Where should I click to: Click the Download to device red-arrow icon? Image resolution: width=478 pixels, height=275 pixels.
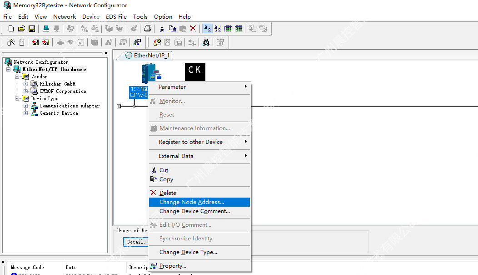coord(46,42)
